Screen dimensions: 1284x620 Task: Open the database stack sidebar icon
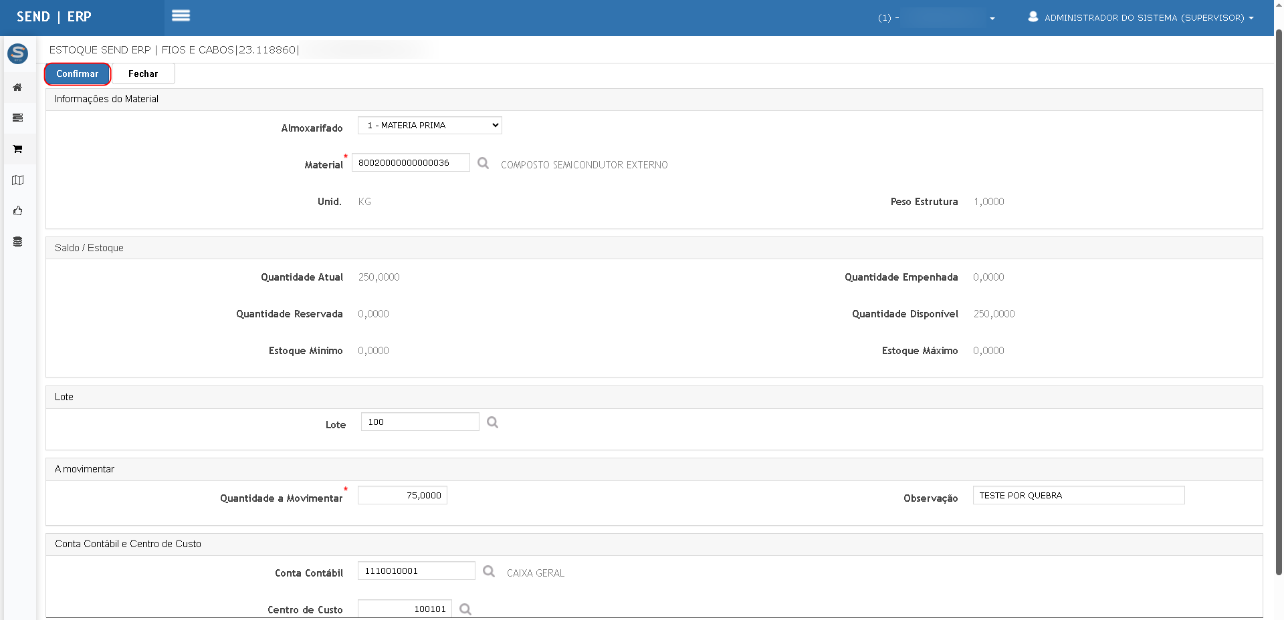click(x=17, y=242)
